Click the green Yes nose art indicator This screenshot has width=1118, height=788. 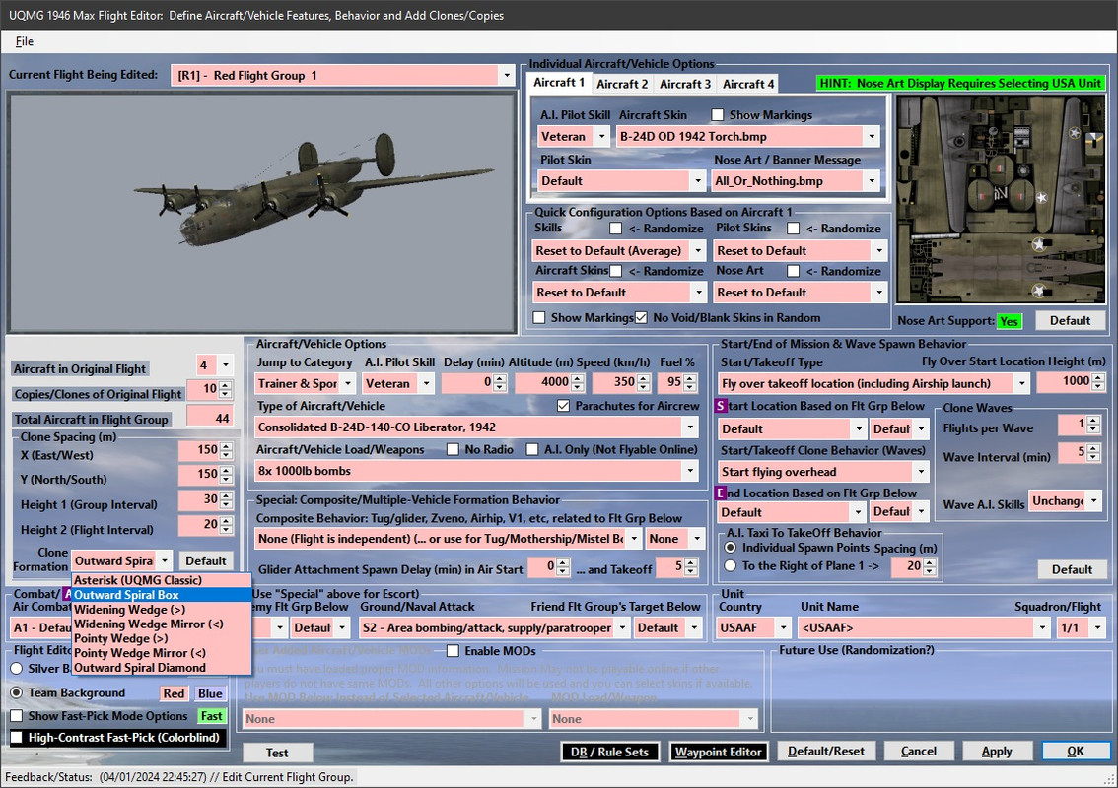click(1009, 321)
